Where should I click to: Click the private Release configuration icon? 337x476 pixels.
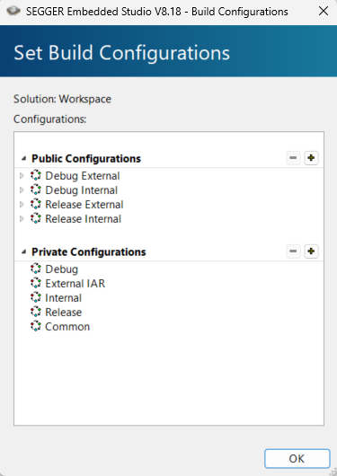tap(36, 312)
